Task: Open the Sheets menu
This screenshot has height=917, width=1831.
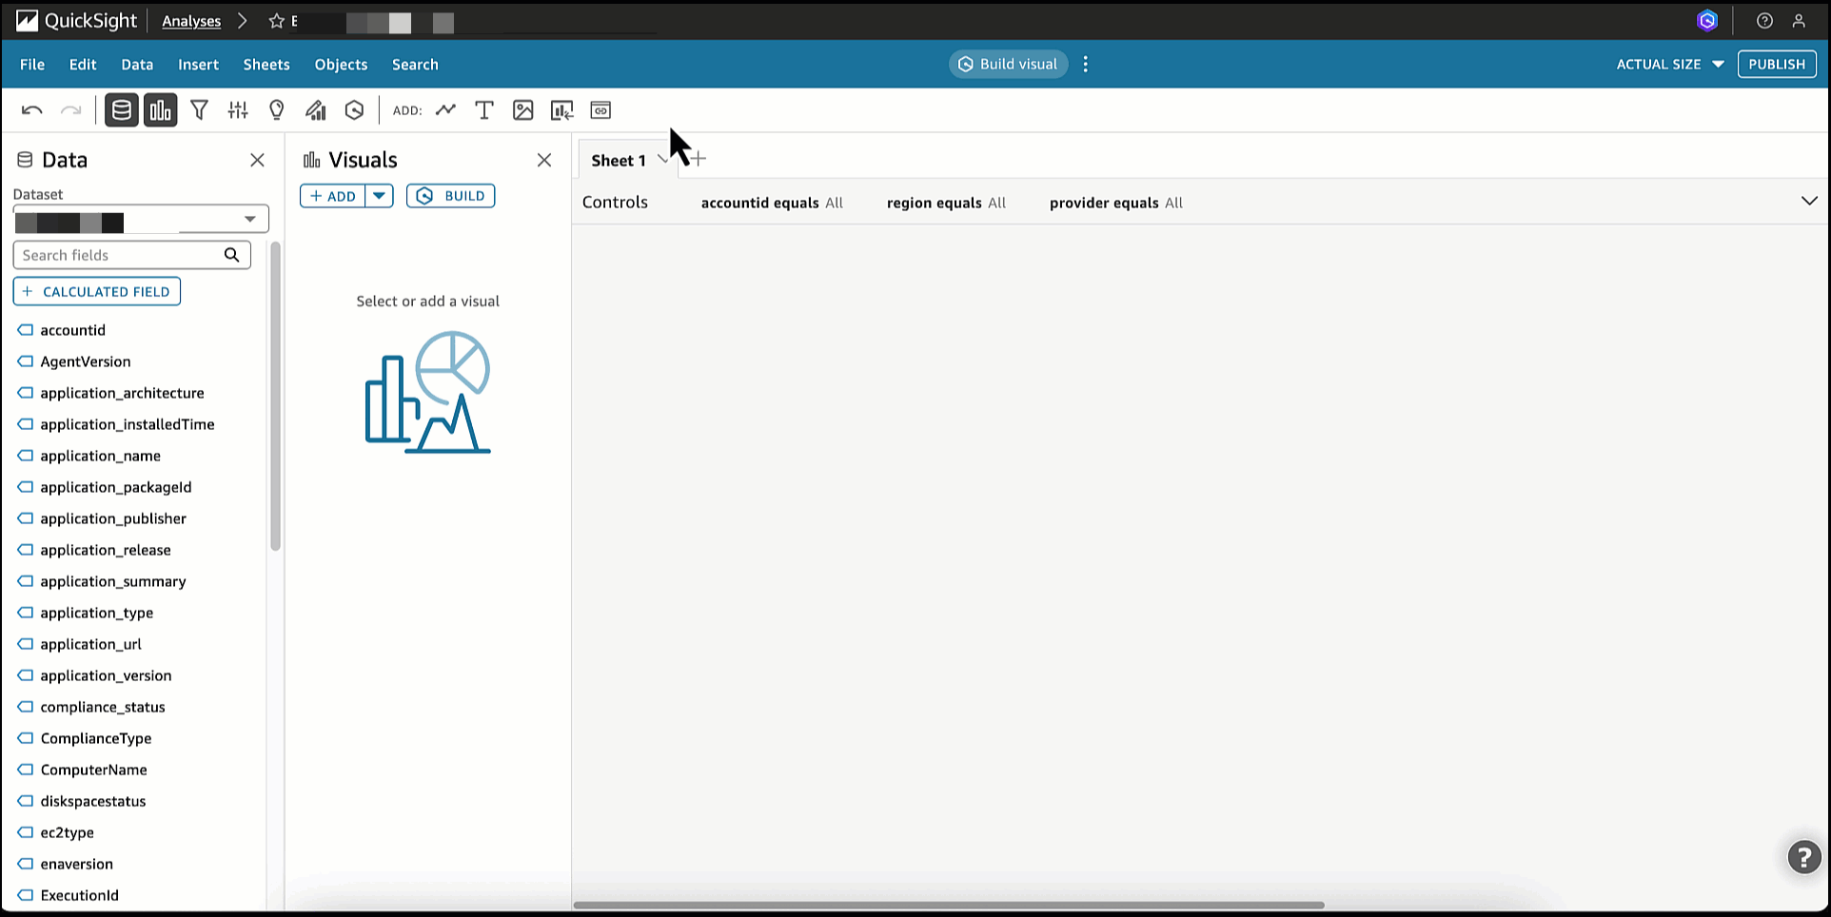Action: click(x=266, y=65)
